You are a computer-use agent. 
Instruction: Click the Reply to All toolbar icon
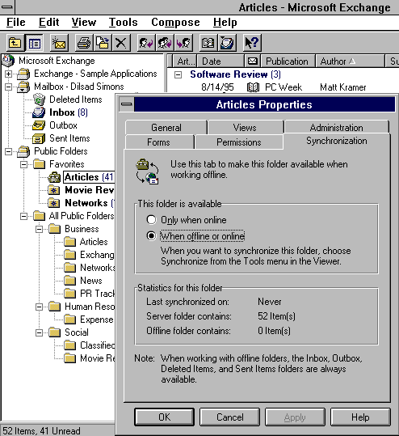pos(165,43)
